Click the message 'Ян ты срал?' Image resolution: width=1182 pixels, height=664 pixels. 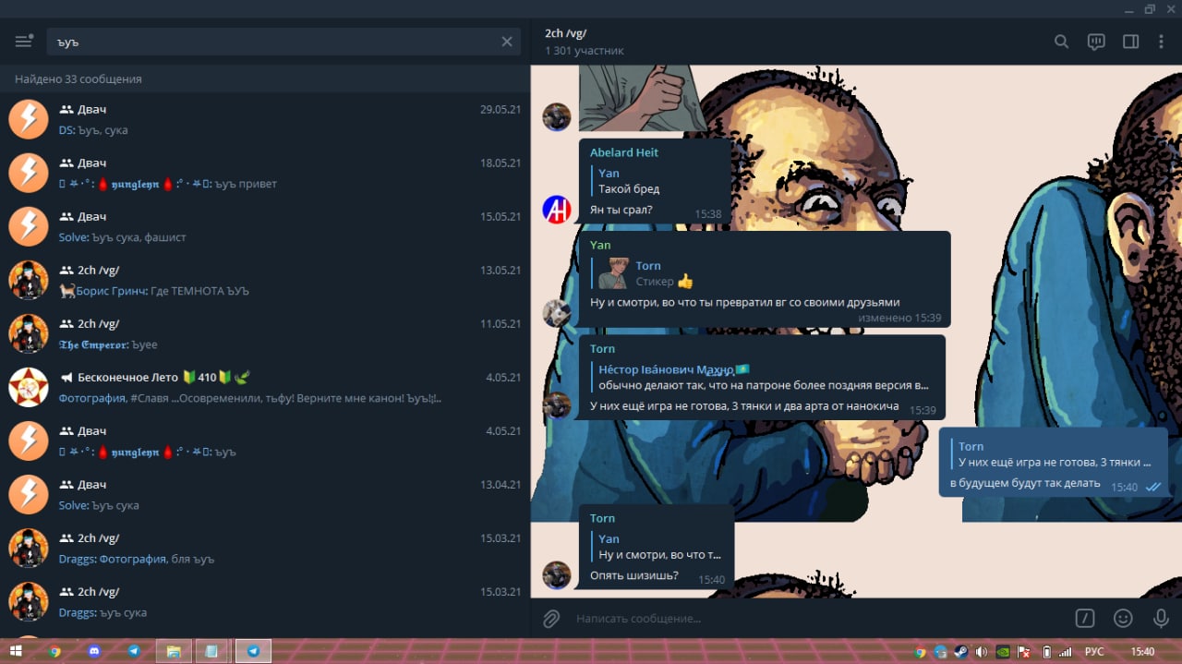(621, 210)
